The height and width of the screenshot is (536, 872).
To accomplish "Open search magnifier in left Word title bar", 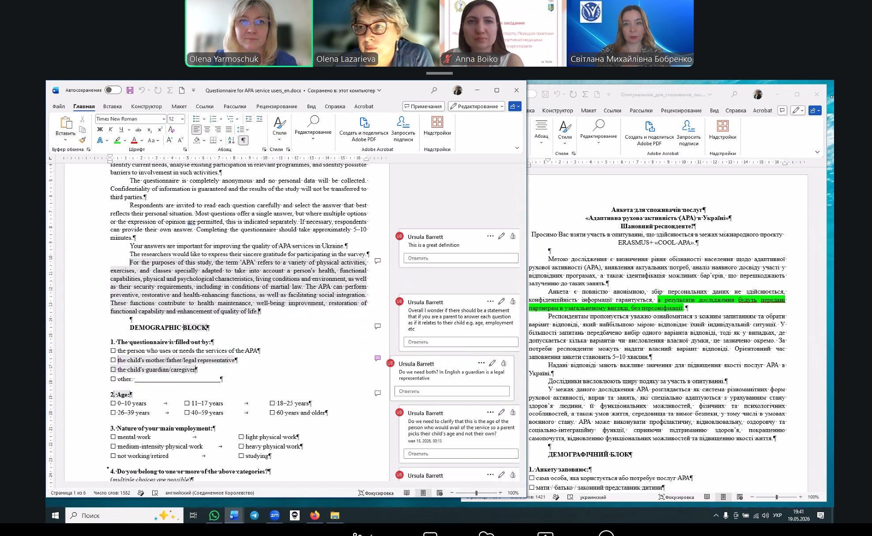I will click(x=434, y=90).
